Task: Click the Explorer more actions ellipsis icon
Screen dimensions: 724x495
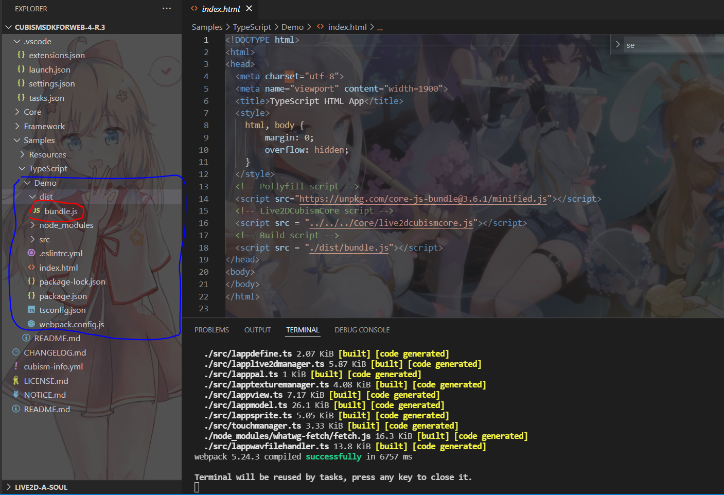Action: pos(166,8)
